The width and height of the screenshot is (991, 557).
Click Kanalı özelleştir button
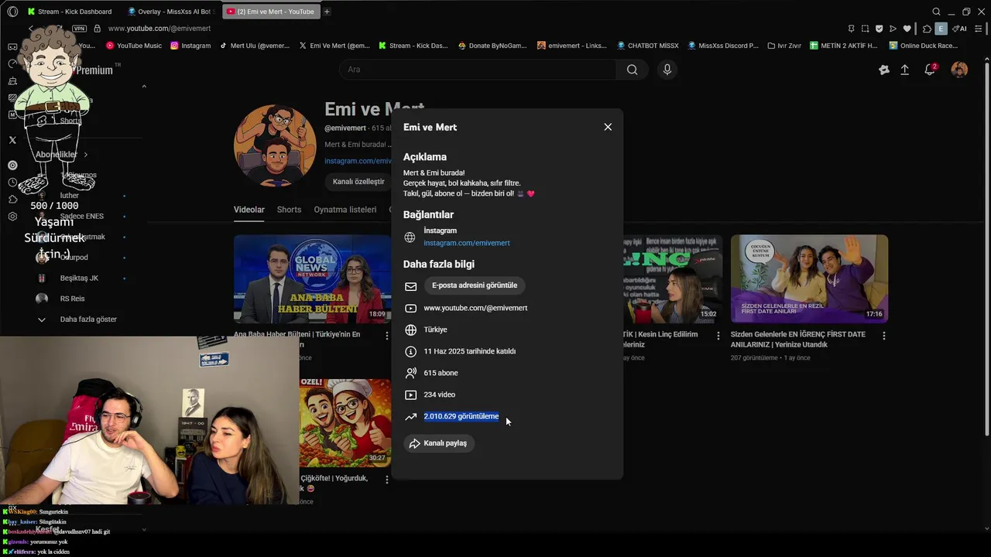[x=358, y=182]
